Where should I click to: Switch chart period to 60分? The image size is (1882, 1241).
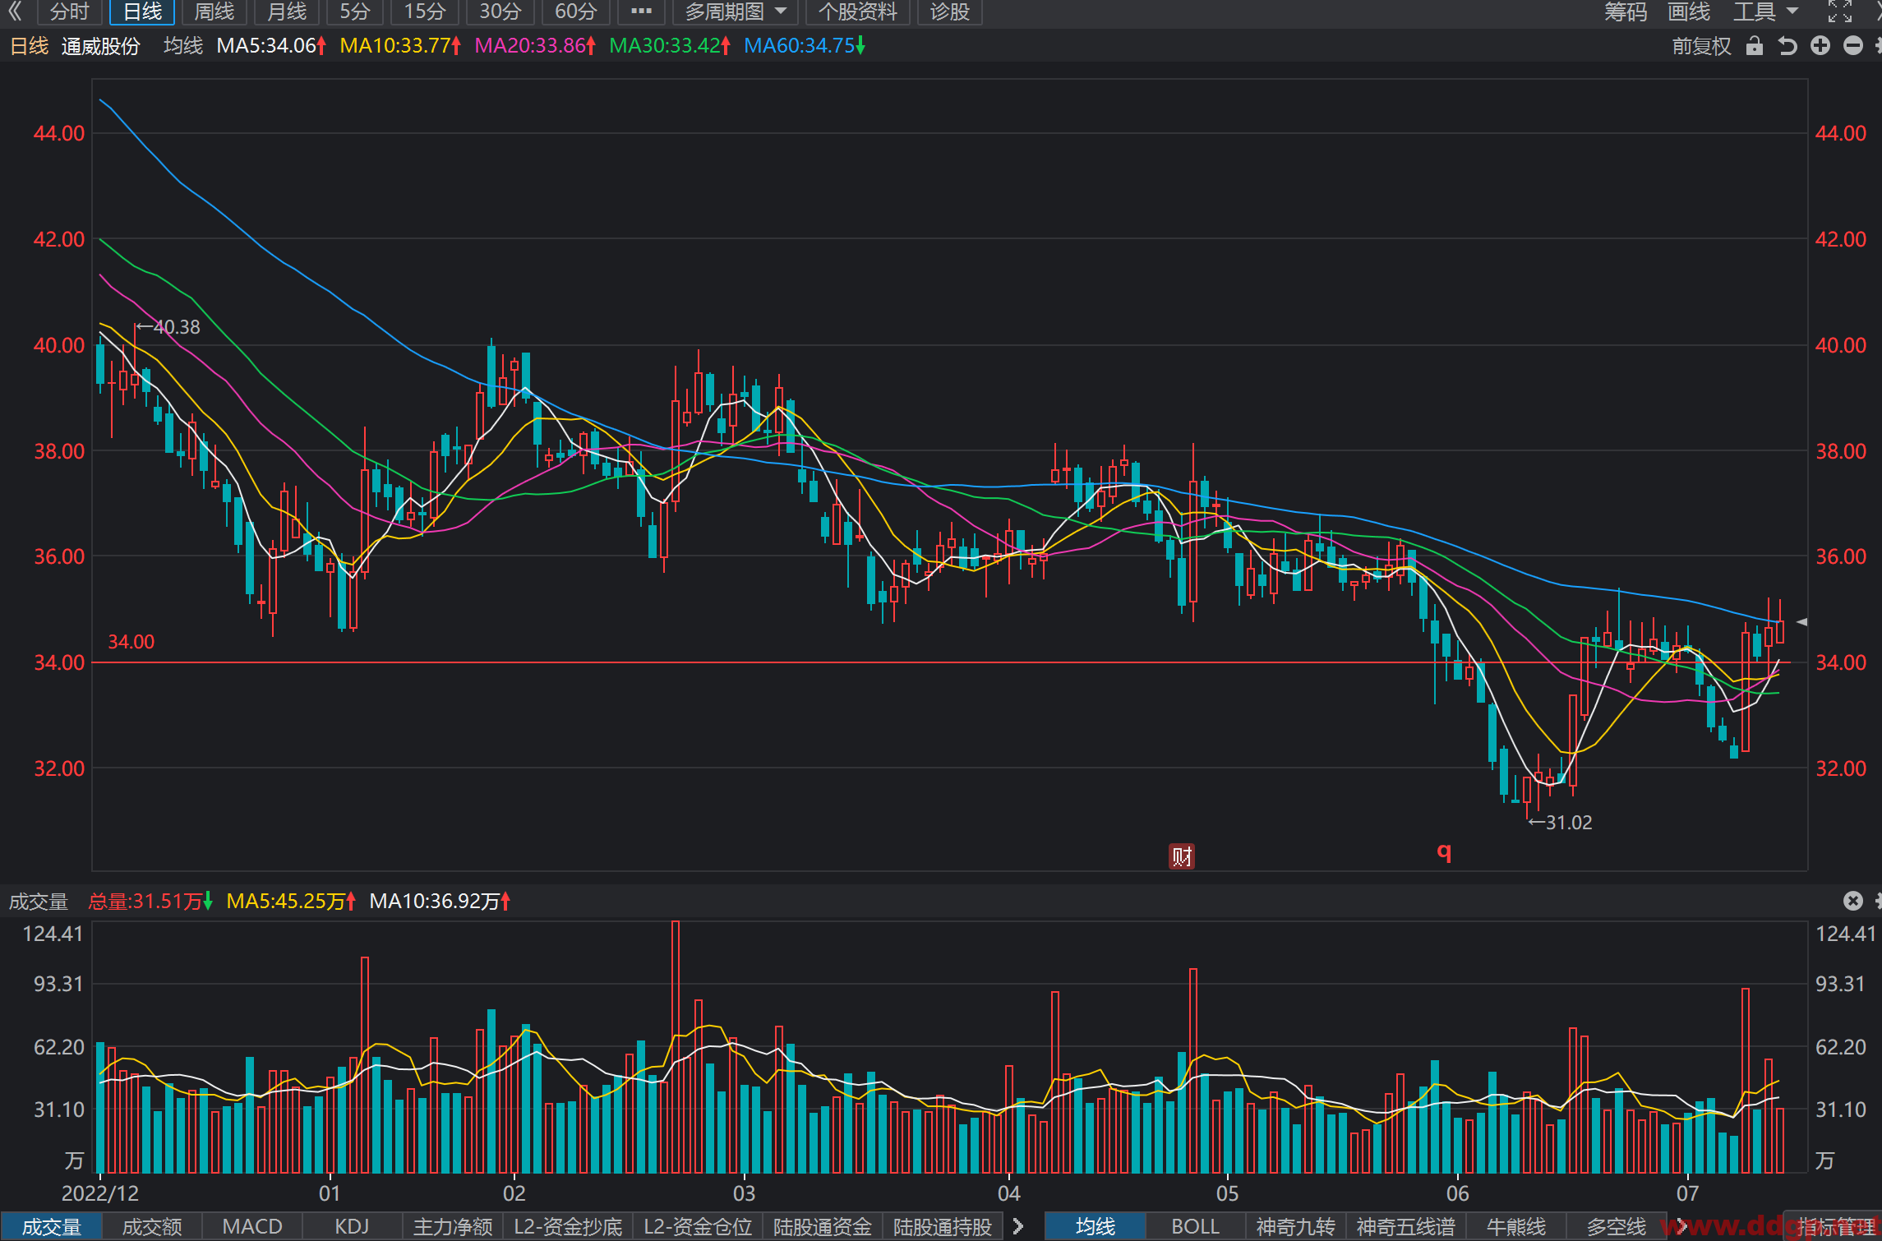click(x=575, y=12)
